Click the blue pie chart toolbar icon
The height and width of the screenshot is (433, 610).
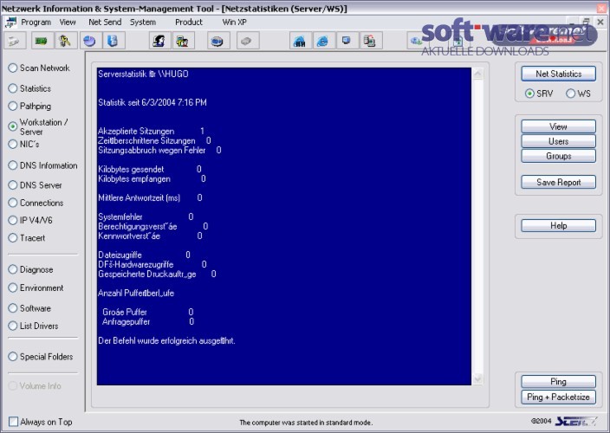click(x=90, y=41)
